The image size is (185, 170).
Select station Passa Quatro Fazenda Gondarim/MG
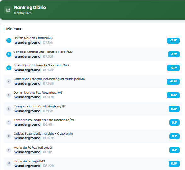tap(41, 65)
